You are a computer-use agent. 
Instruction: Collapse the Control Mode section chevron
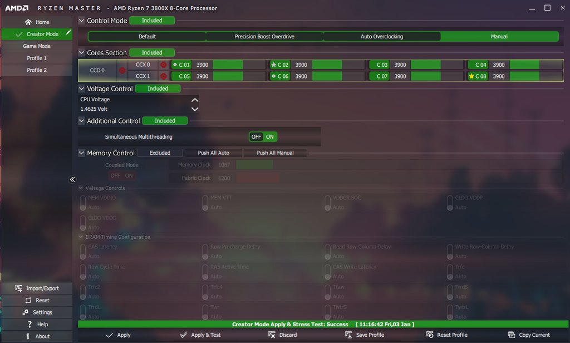tap(81, 21)
